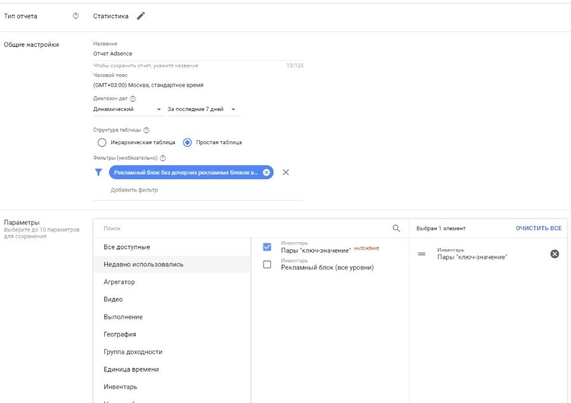Image resolution: width=571 pixels, height=403 pixels.
Task: Click the help icon next to Диапазон дат
Action: pyautogui.click(x=133, y=99)
